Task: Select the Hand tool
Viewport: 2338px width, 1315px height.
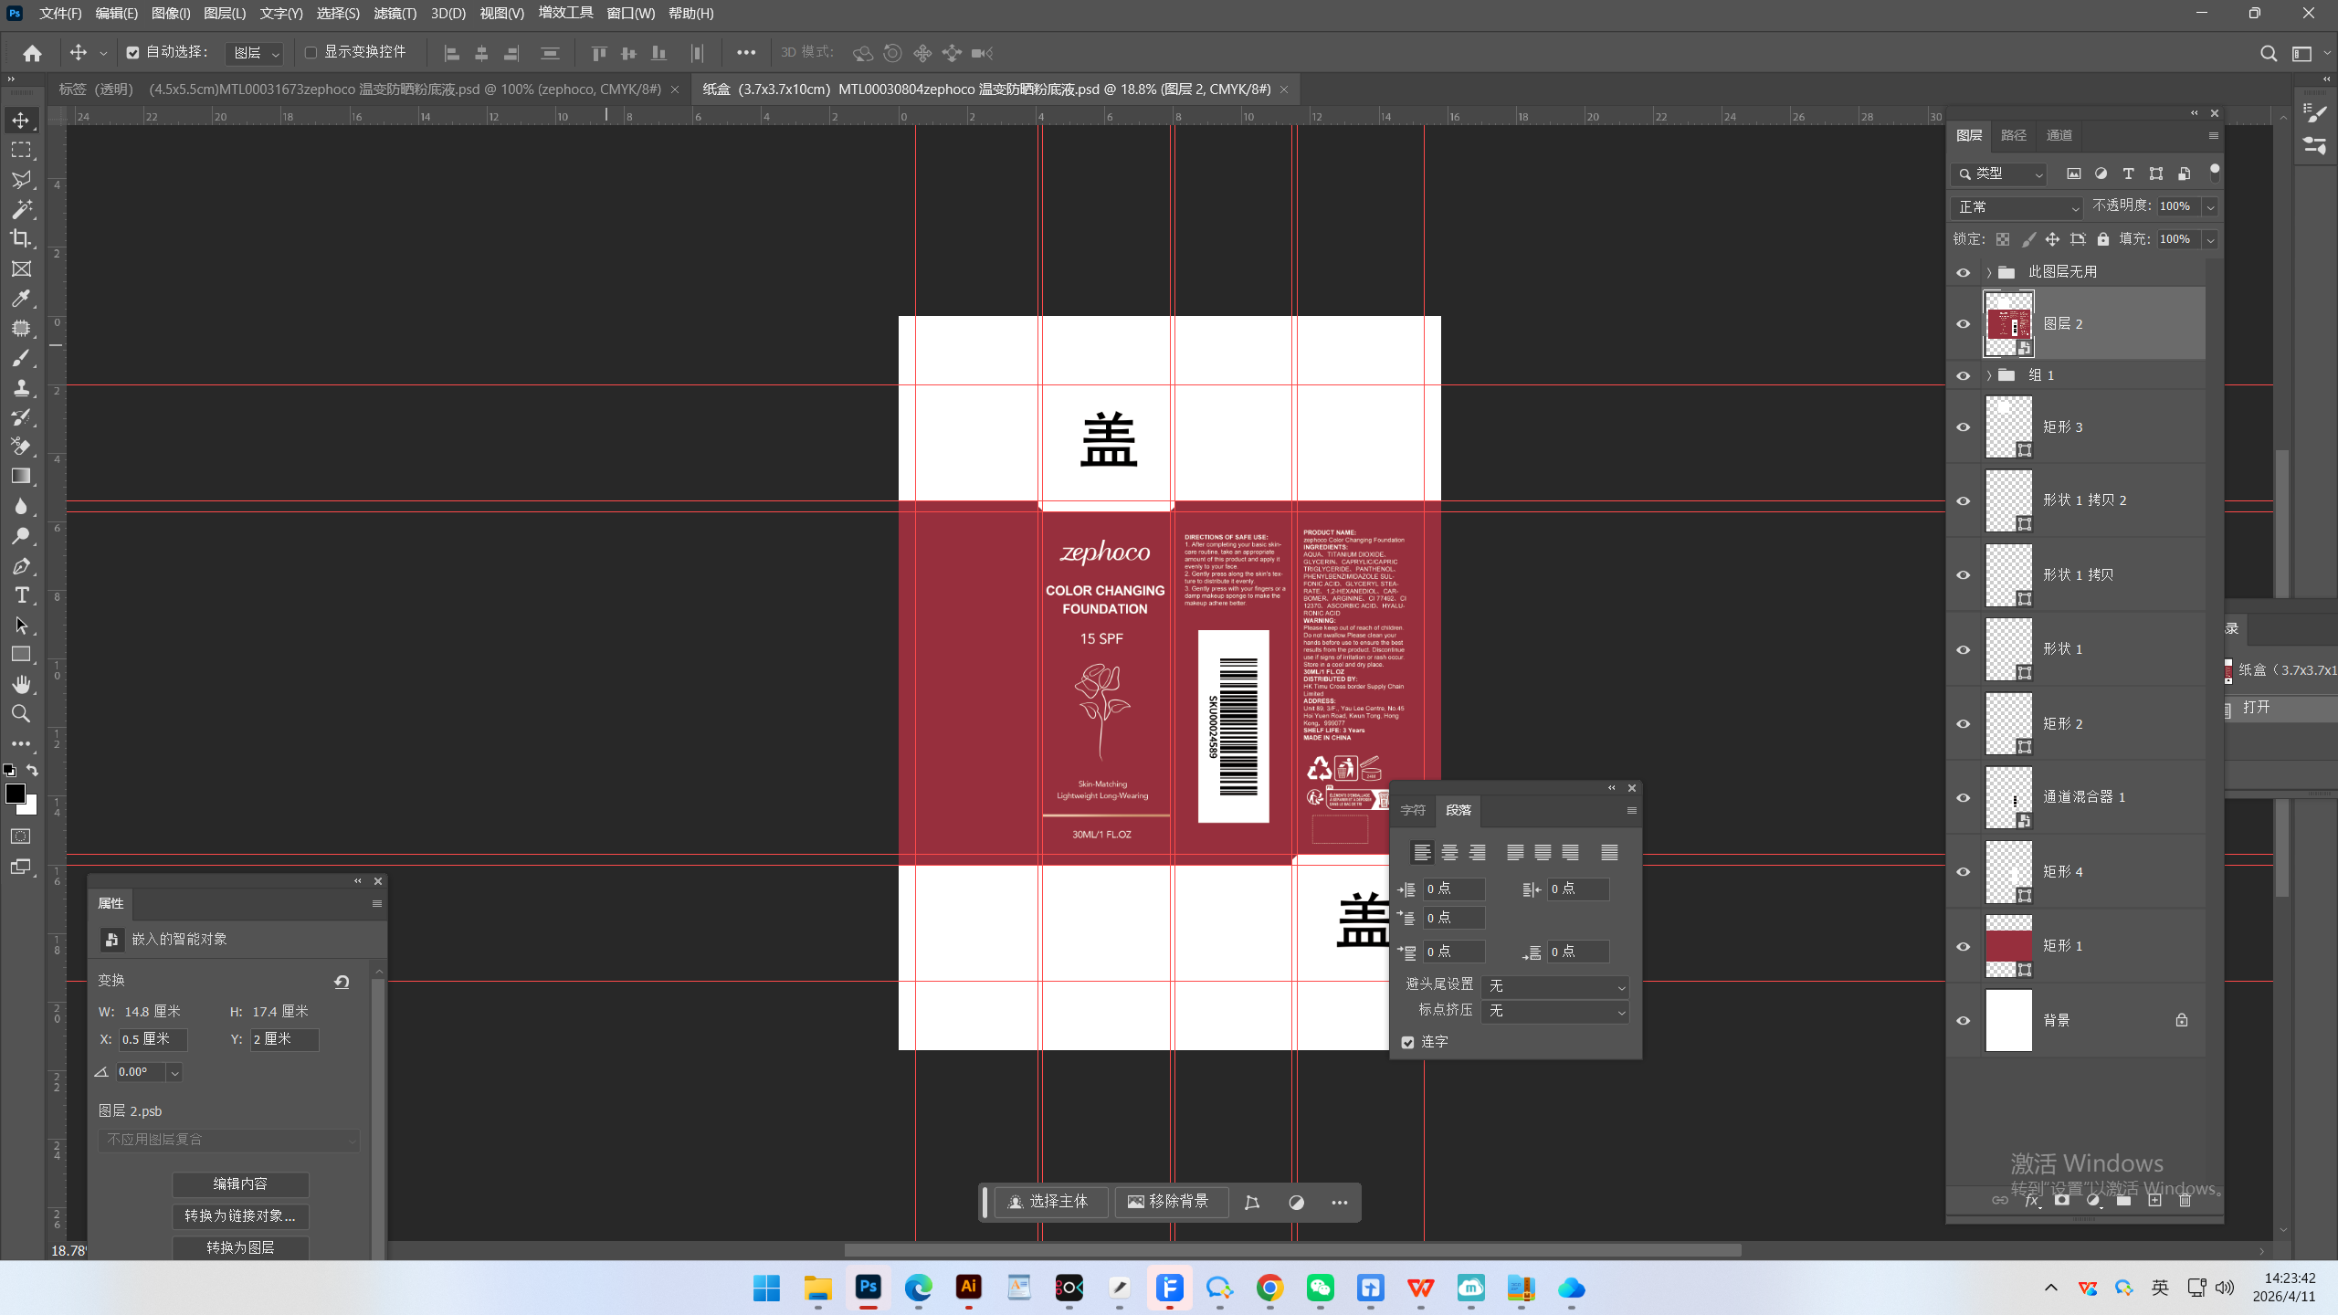Action: pyautogui.click(x=21, y=684)
